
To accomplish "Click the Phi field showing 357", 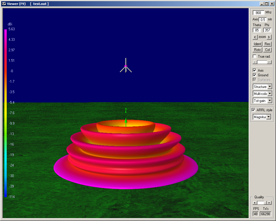I will coord(267,30).
